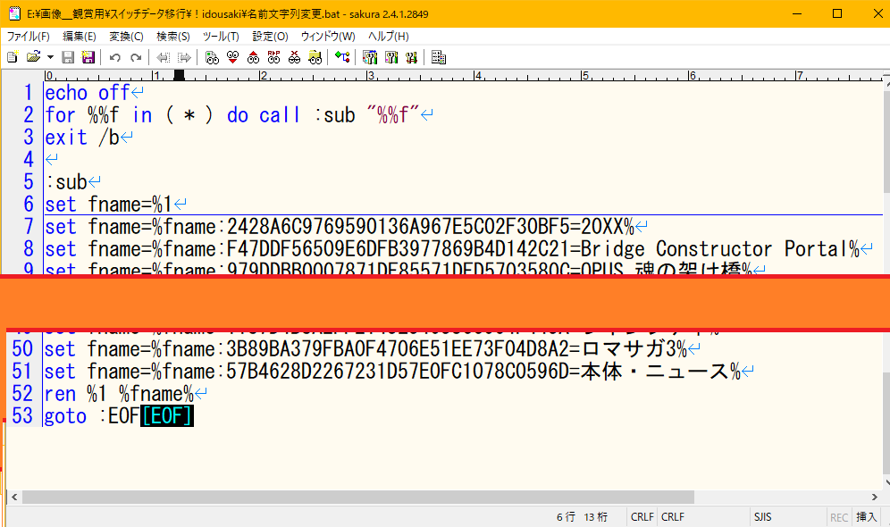Viewport: 890px width, 527px height.
Task: Toggle 挿入 insert mode in status bar
Action: click(x=867, y=517)
